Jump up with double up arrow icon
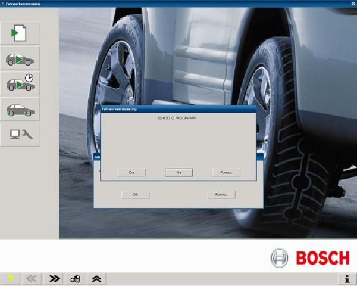This screenshot has height=286, width=357. (96, 279)
